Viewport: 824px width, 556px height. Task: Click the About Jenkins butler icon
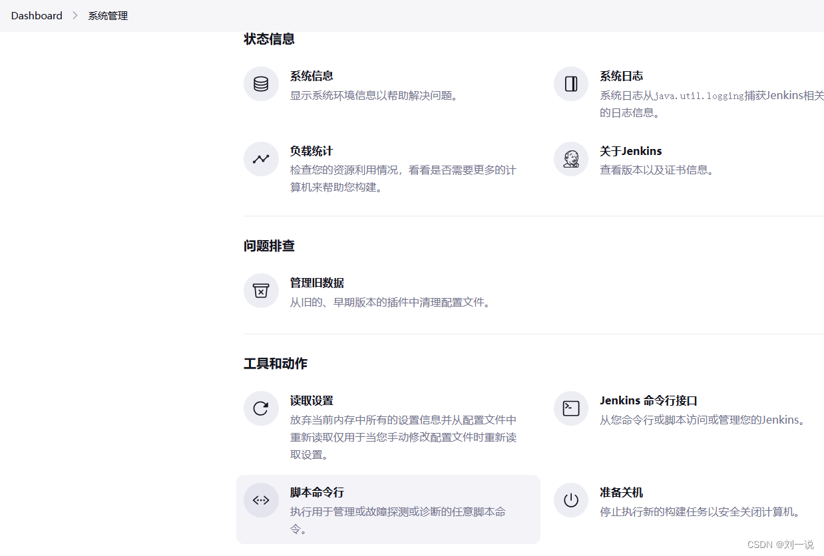(571, 159)
